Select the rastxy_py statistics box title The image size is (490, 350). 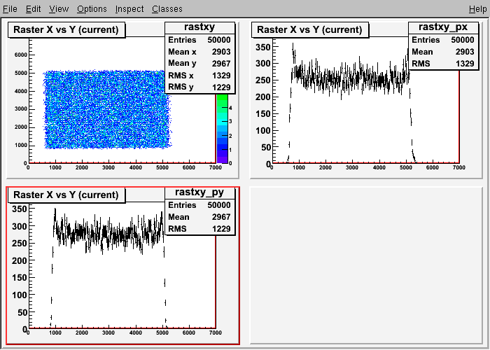[199, 192]
